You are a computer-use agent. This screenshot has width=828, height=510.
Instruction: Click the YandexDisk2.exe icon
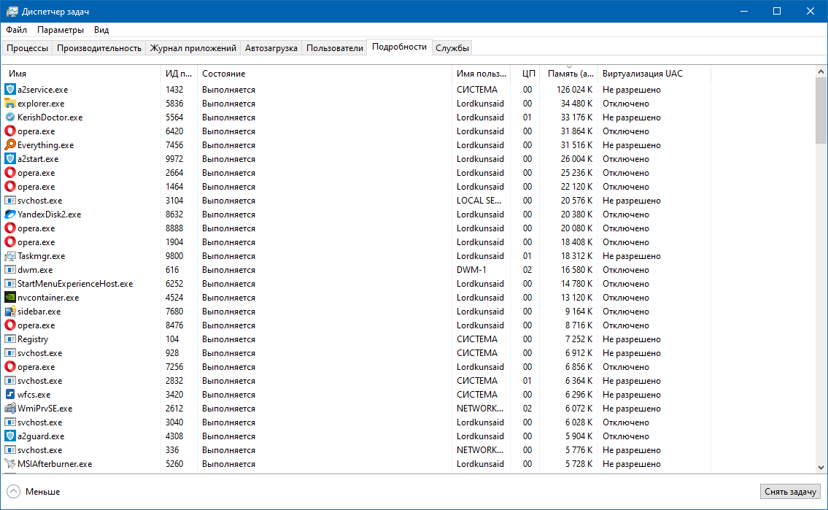10,215
